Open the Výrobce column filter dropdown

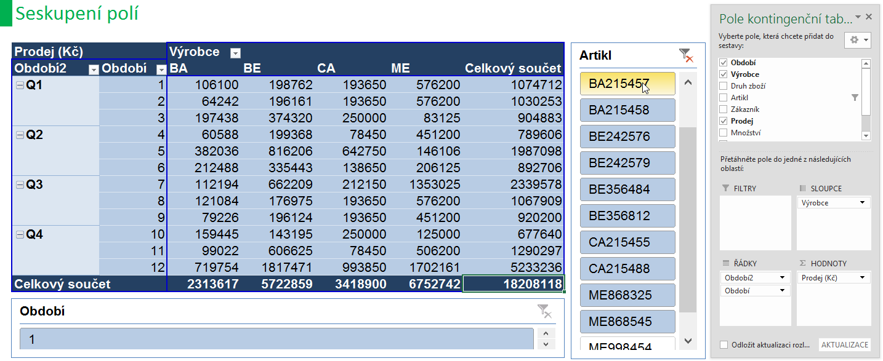pos(235,53)
